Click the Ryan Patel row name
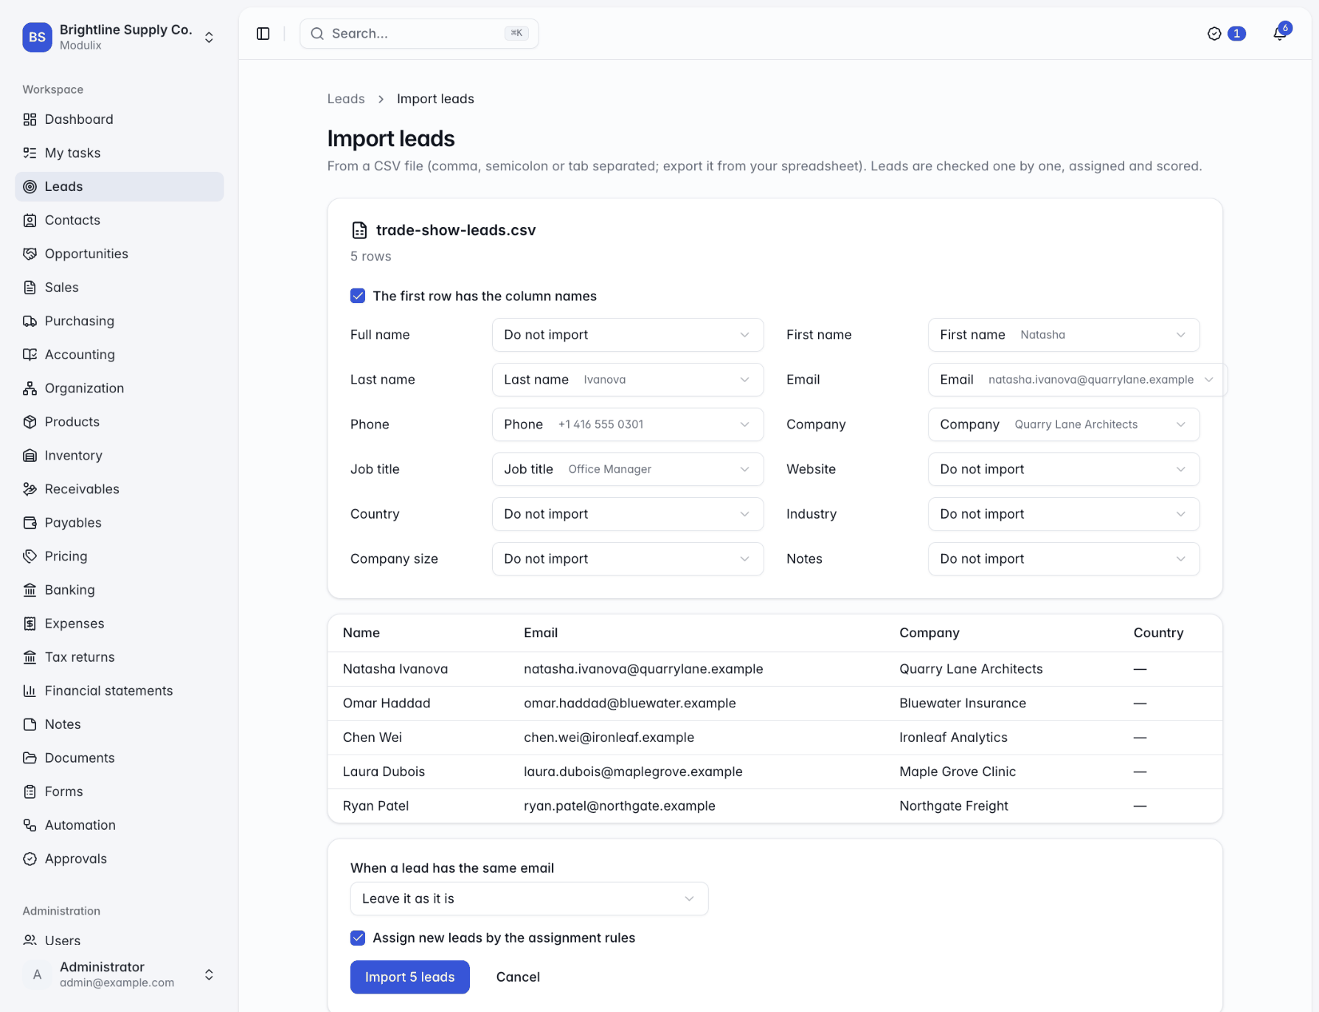 point(375,805)
